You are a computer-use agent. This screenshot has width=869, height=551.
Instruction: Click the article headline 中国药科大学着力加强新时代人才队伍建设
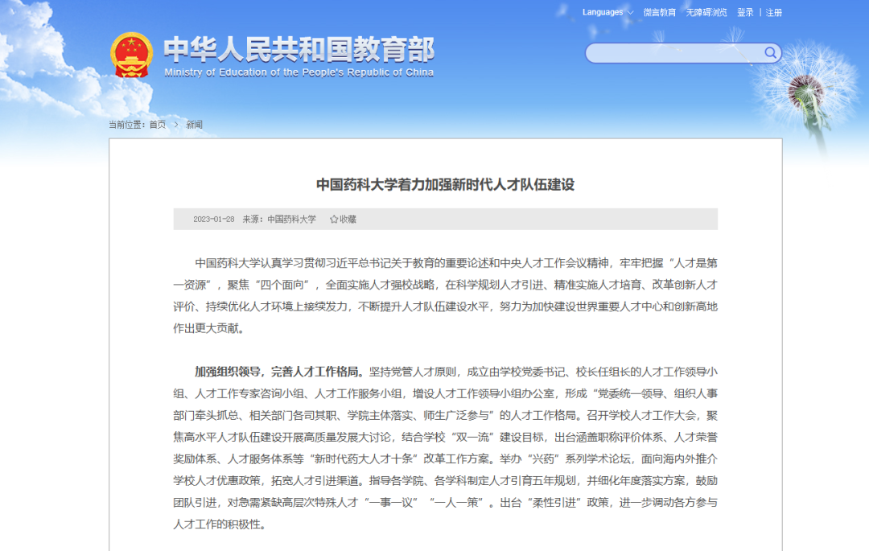pos(445,184)
